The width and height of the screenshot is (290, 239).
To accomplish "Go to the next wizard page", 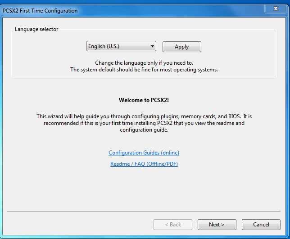I will [217, 225].
